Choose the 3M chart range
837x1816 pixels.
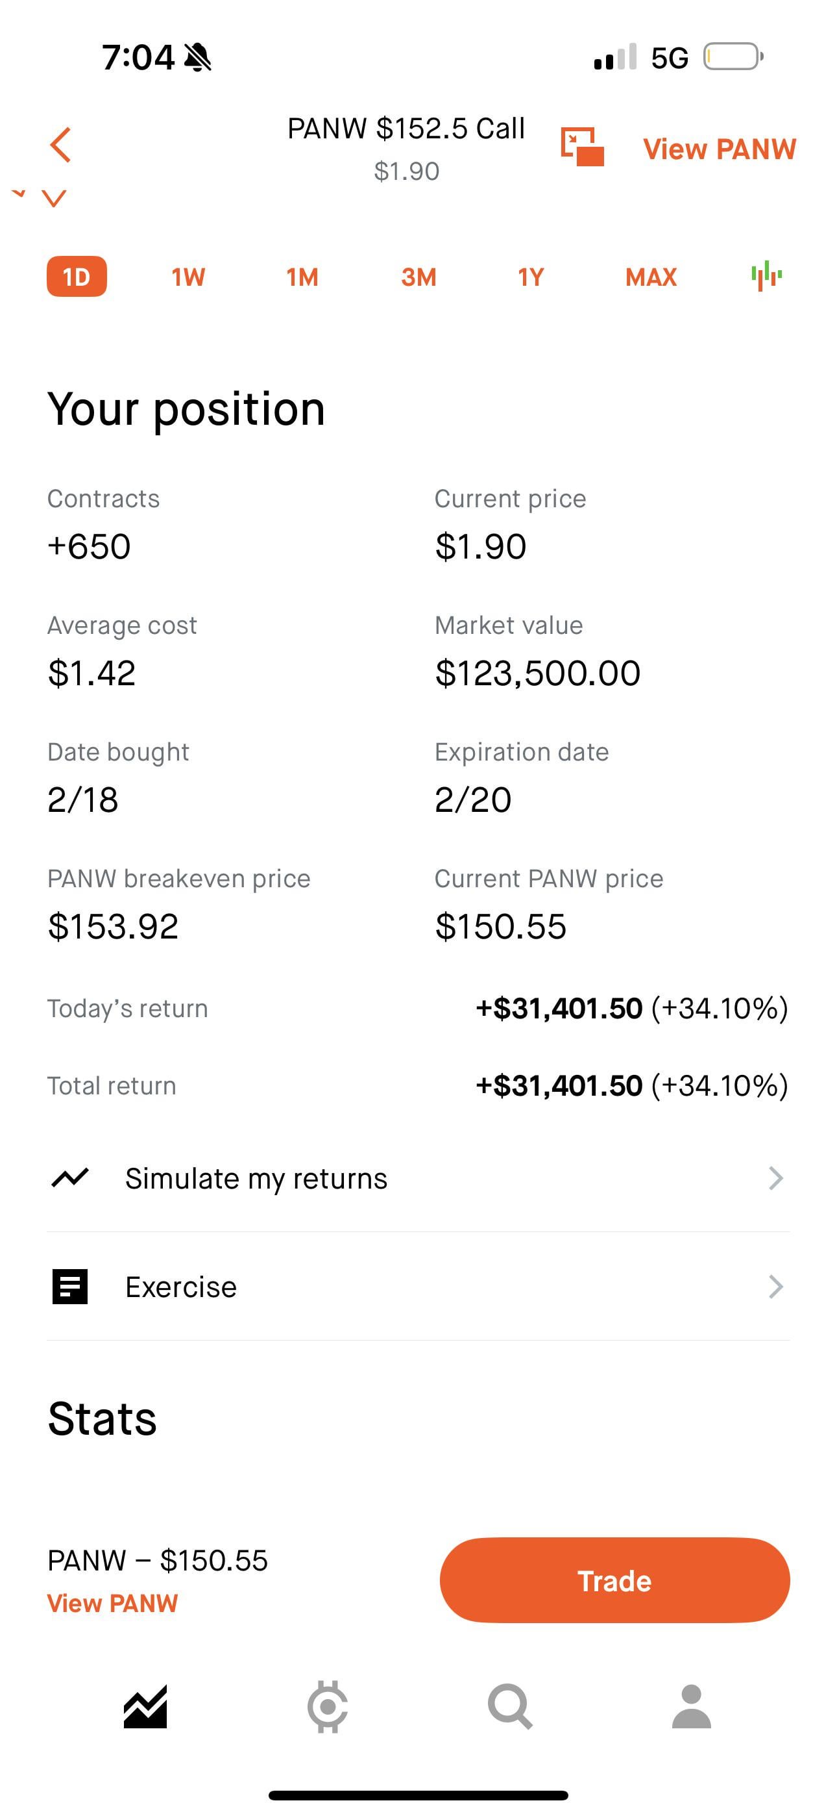point(418,276)
